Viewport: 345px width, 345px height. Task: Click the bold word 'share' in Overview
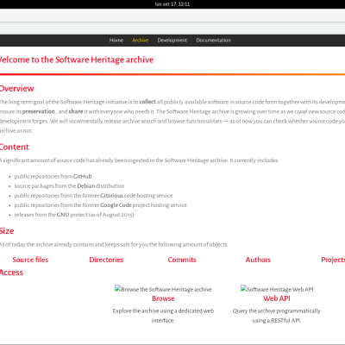[x=76, y=111]
